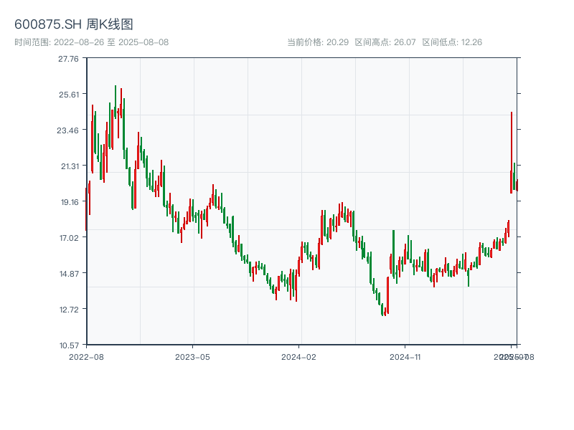Click the 2024-11 x-axis date label
Screen dimensions: 574x430
pos(405,356)
